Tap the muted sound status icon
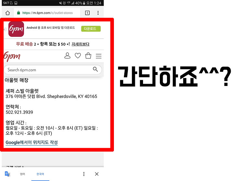This screenshot has height=181, width=233. point(60,3)
